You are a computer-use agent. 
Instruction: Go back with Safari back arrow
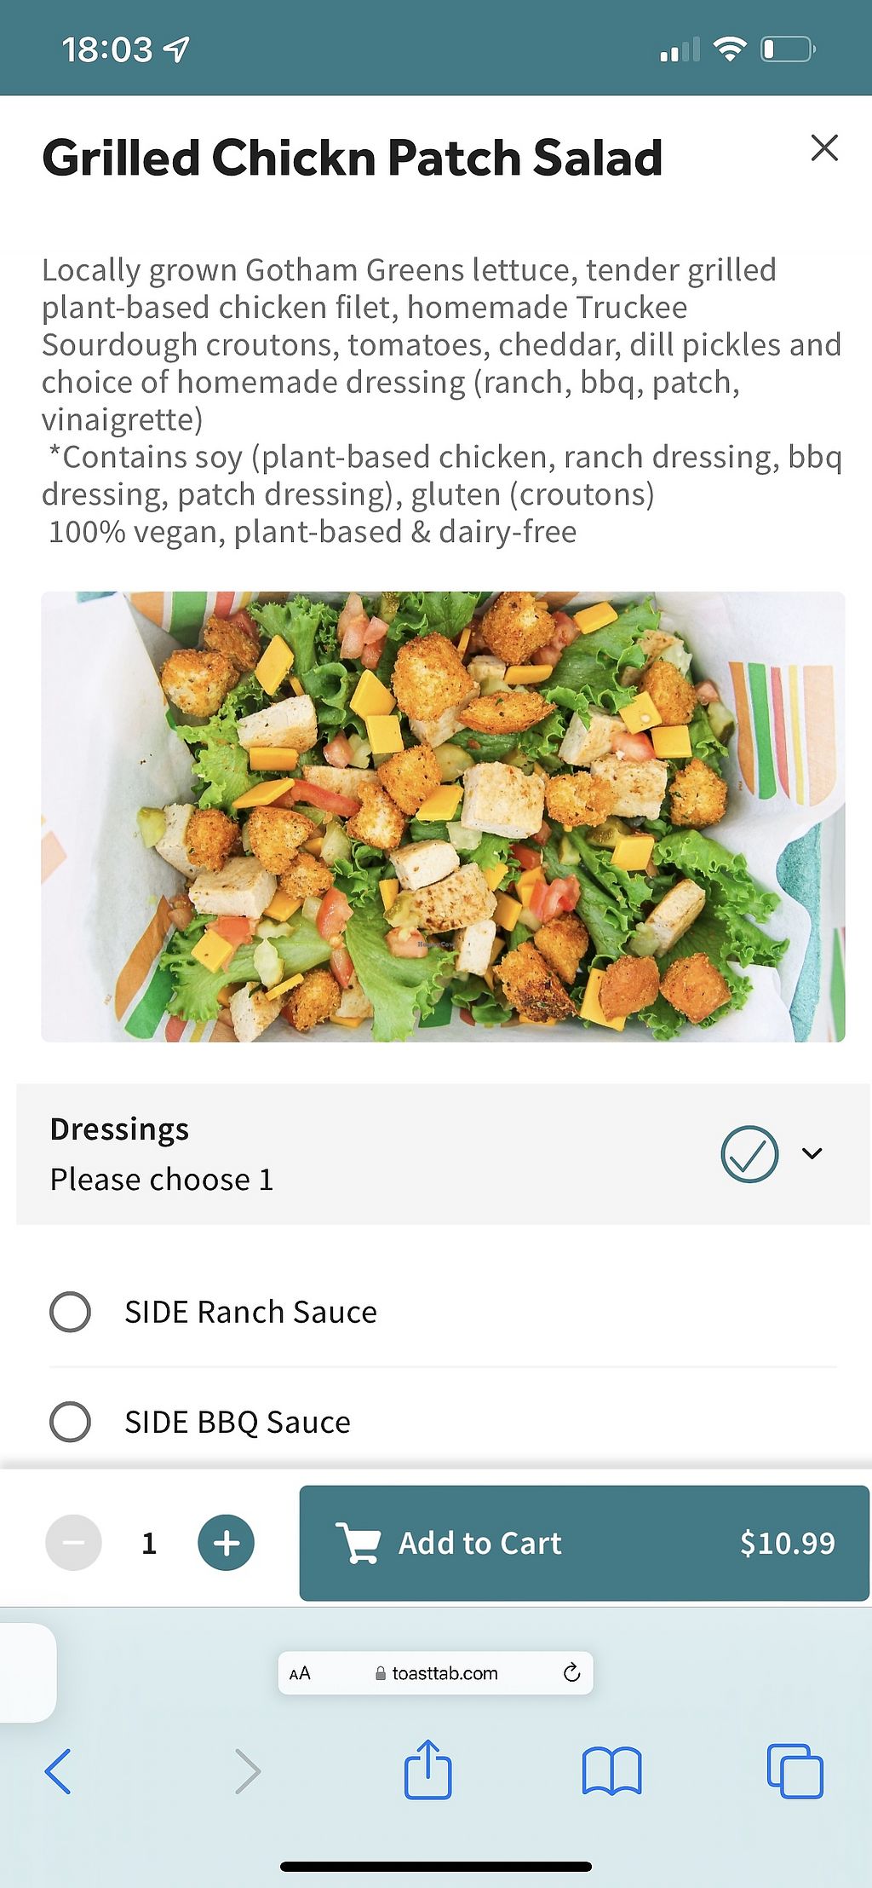(58, 1771)
